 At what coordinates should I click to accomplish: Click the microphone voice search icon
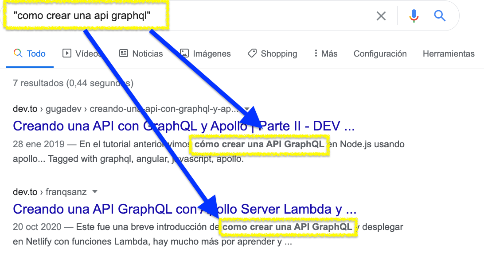click(x=414, y=15)
